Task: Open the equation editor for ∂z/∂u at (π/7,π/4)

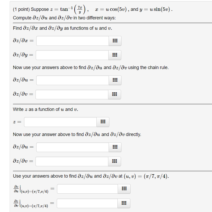Action: [124, 189]
